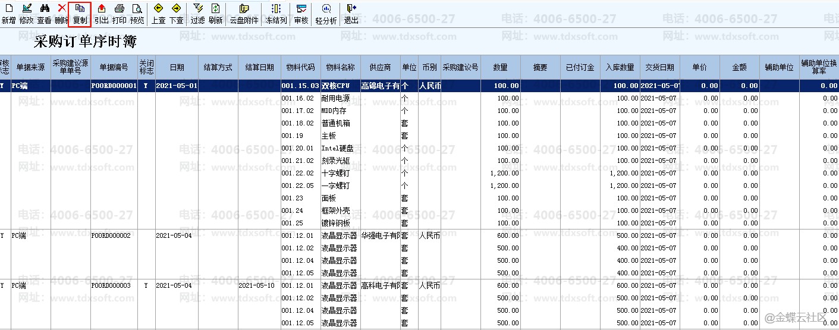Click supplier 高科电子 cell
Screen dimensions: 839x330
[x=381, y=285]
